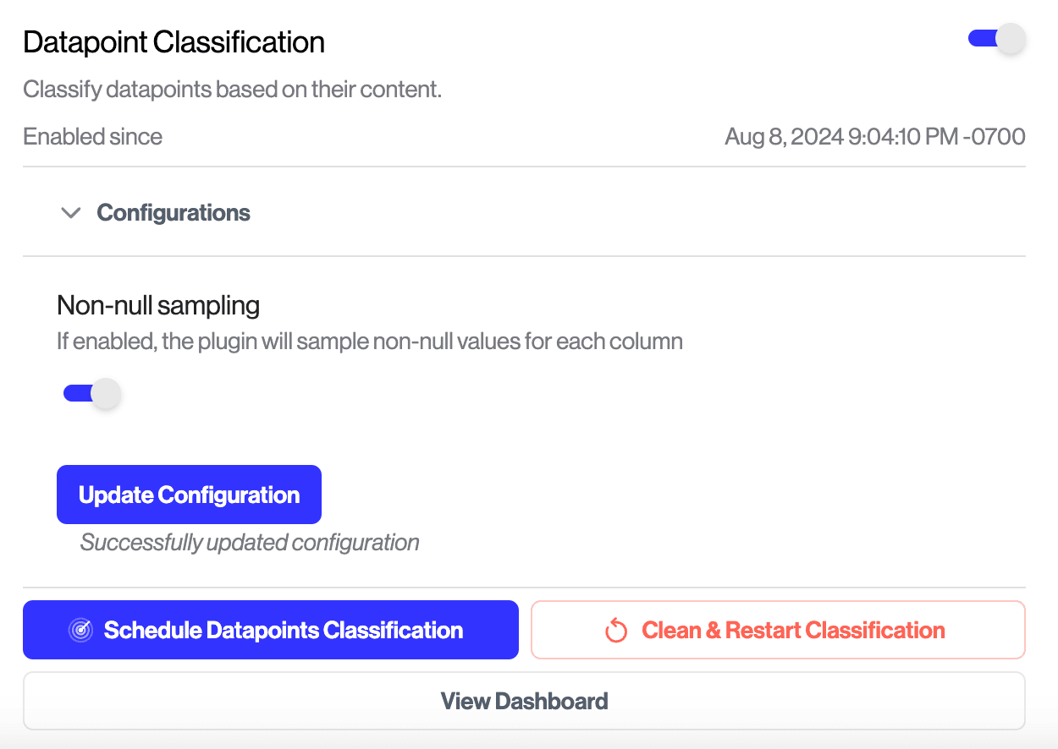Select the Datapoint Classification heading
Viewport: 1058px width, 749px height.
click(174, 42)
